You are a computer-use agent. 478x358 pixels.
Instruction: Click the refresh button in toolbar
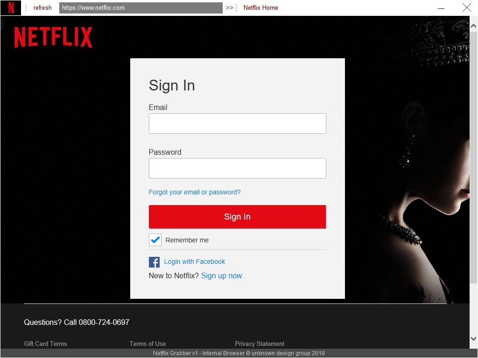click(x=42, y=7)
